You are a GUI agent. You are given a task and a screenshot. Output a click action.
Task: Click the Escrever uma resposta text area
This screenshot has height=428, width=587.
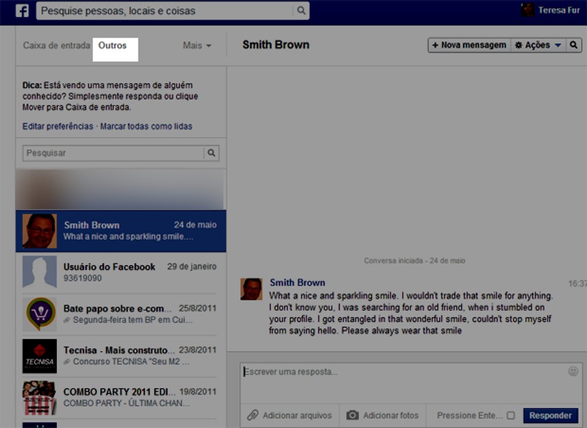click(410, 382)
